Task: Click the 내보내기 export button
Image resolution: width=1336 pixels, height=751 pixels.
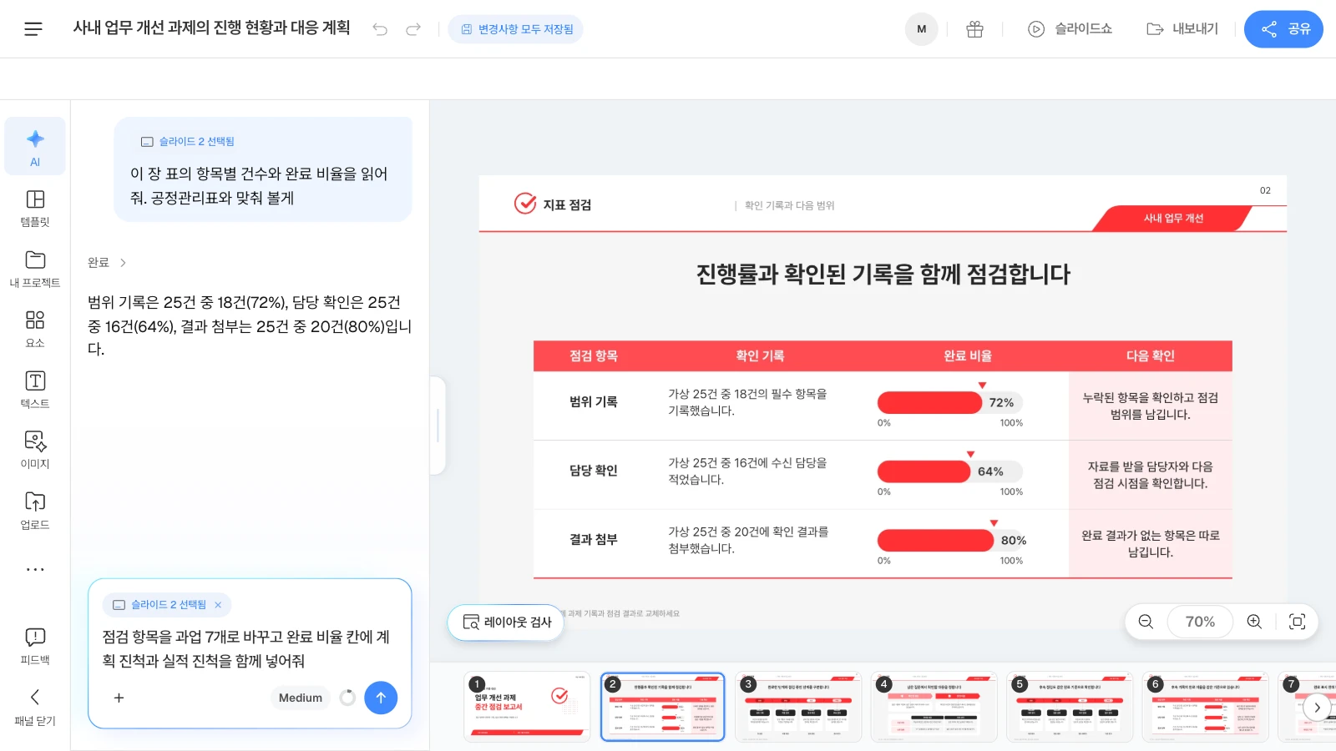Action: [x=1182, y=29]
